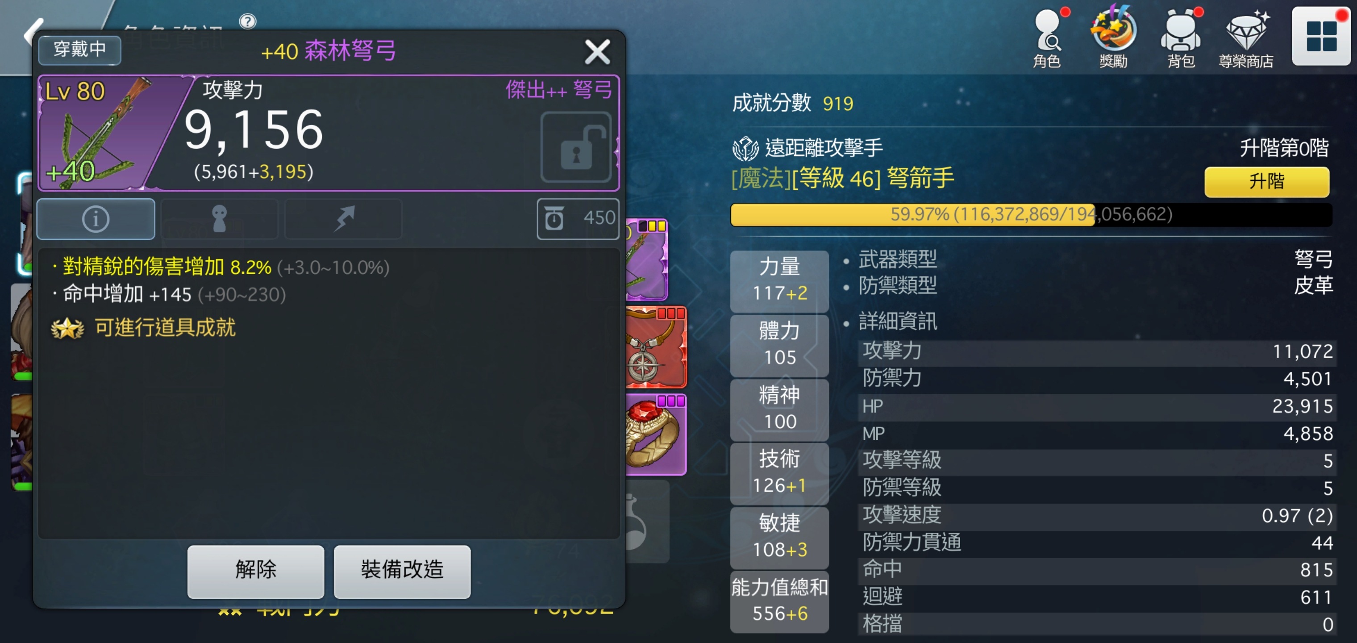Switch to the character silhouette tab
The image size is (1357, 643).
219,219
